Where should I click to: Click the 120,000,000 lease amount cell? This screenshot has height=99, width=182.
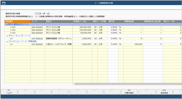click(x=82, y=30)
